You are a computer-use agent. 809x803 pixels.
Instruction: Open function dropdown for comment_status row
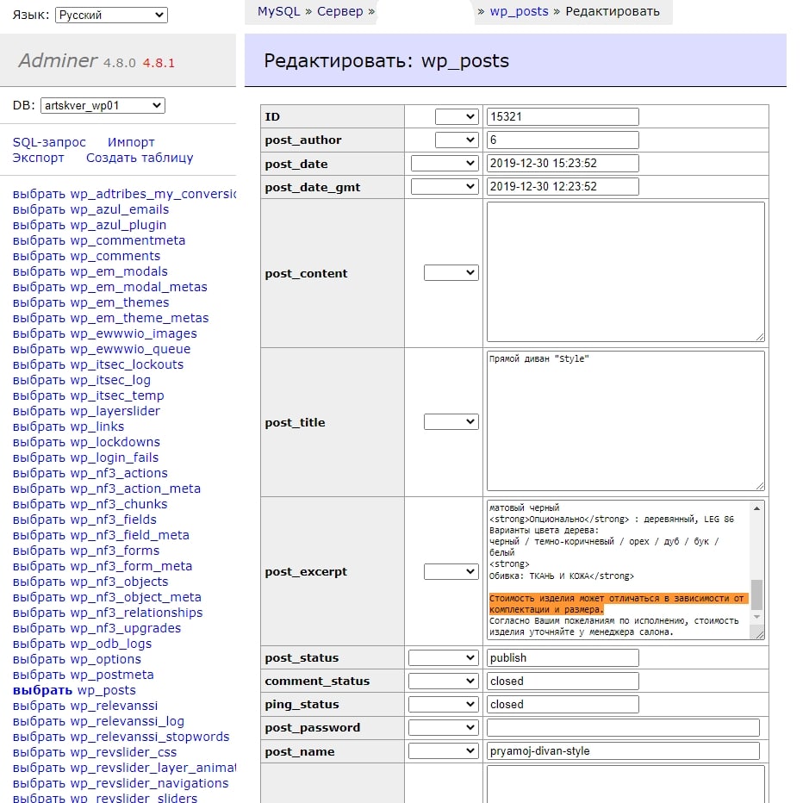click(x=444, y=681)
